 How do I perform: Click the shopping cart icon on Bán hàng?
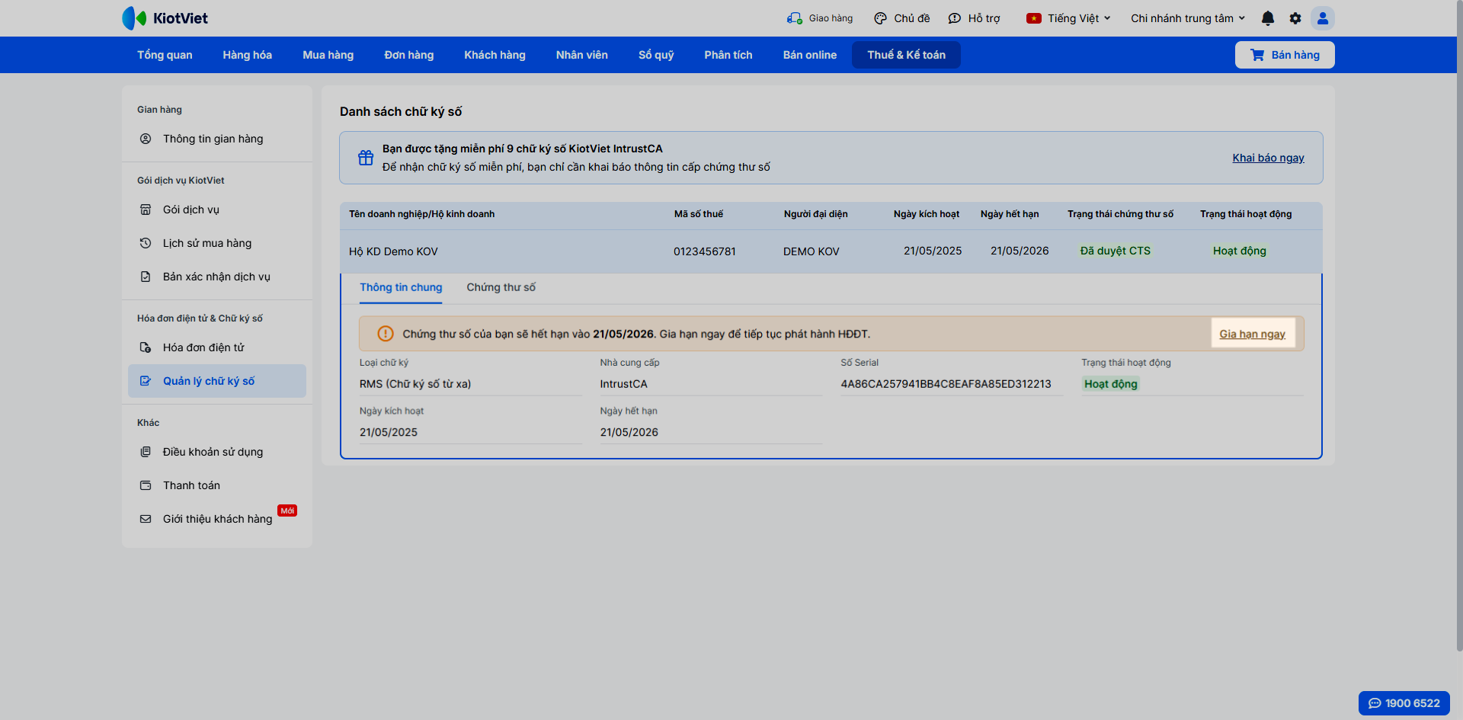pos(1257,55)
